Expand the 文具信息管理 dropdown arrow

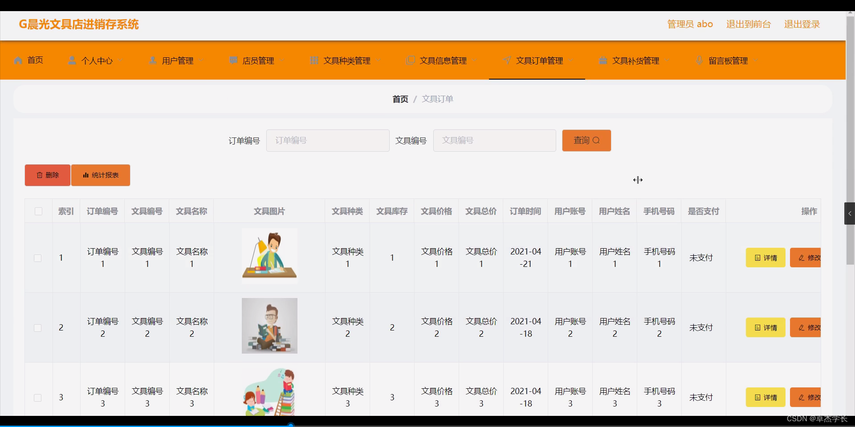click(x=475, y=61)
